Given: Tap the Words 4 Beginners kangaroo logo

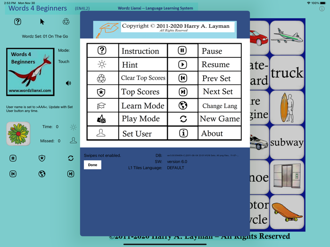Looking at the screenshot, I should [30, 72].
